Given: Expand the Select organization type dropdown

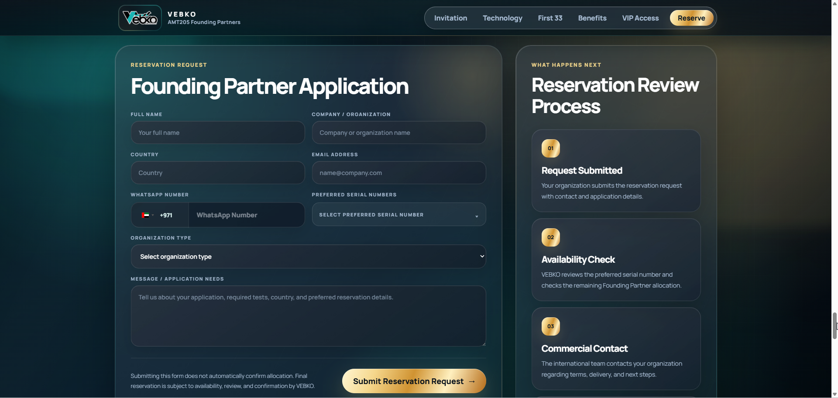Looking at the screenshot, I should click(x=308, y=257).
